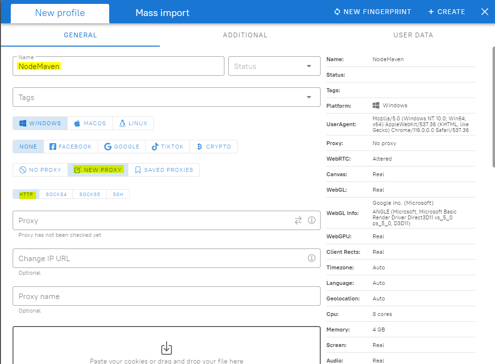The width and height of the screenshot is (495, 364).
Task: Click info icon in Change IP URL field
Action: (312, 258)
